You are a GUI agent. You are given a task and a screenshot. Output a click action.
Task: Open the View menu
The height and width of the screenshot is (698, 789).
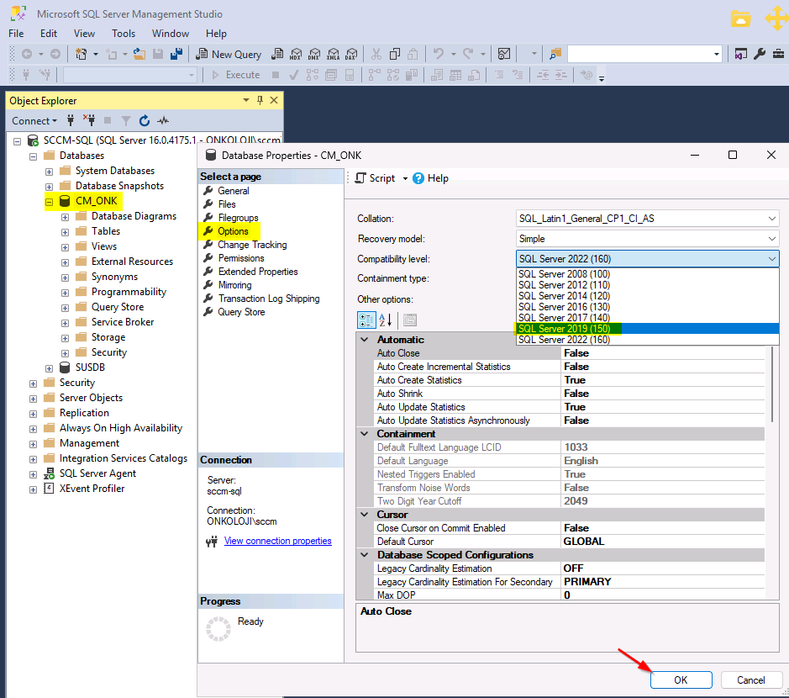(x=84, y=34)
